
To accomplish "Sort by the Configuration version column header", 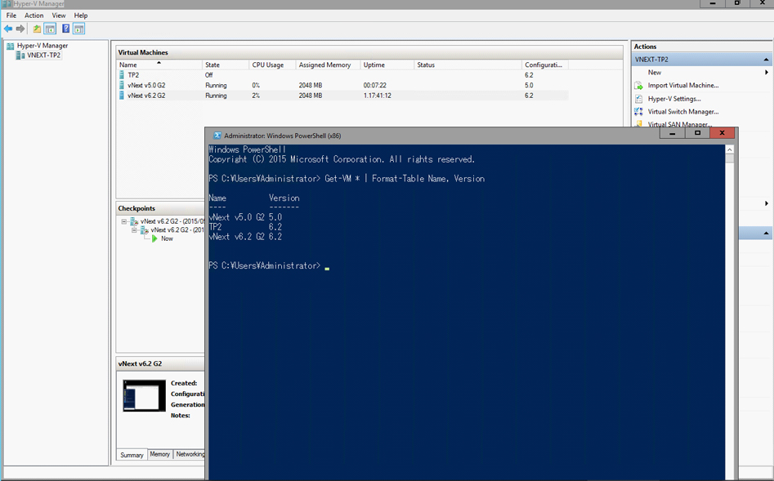I will coord(545,65).
